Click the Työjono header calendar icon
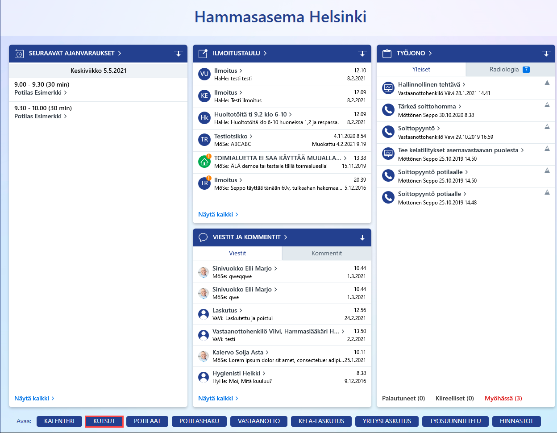The height and width of the screenshot is (433, 557). pos(387,54)
